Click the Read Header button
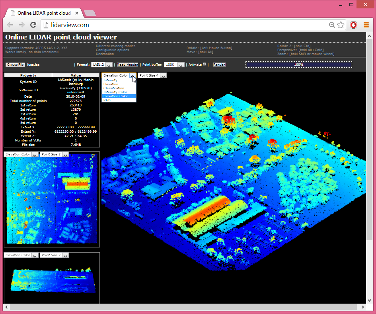Image resolution: width=376 pixels, height=314 pixels. coord(127,65)
